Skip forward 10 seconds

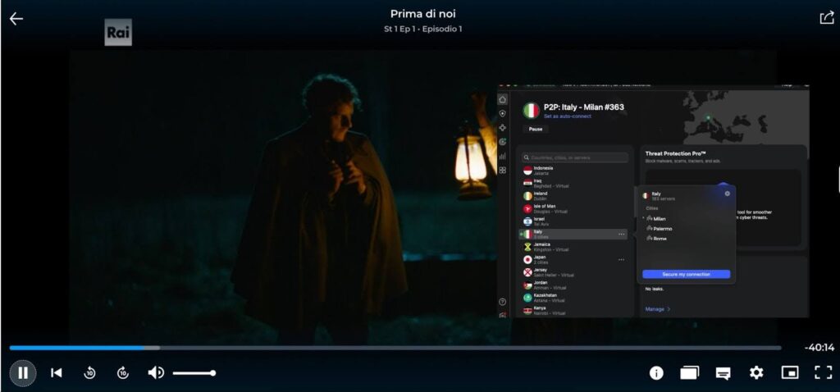coord(123,372)
